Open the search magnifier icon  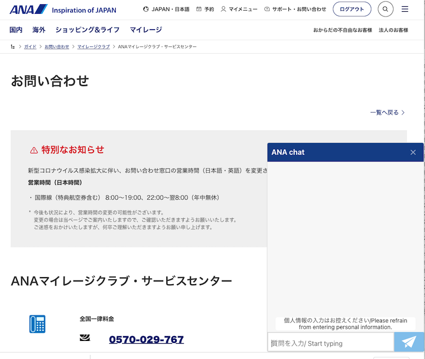click(386, 9)
